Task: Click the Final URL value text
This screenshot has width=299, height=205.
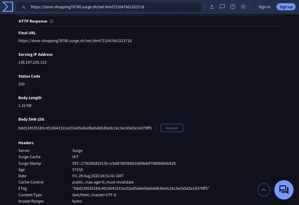Action: tap(75, 41)
